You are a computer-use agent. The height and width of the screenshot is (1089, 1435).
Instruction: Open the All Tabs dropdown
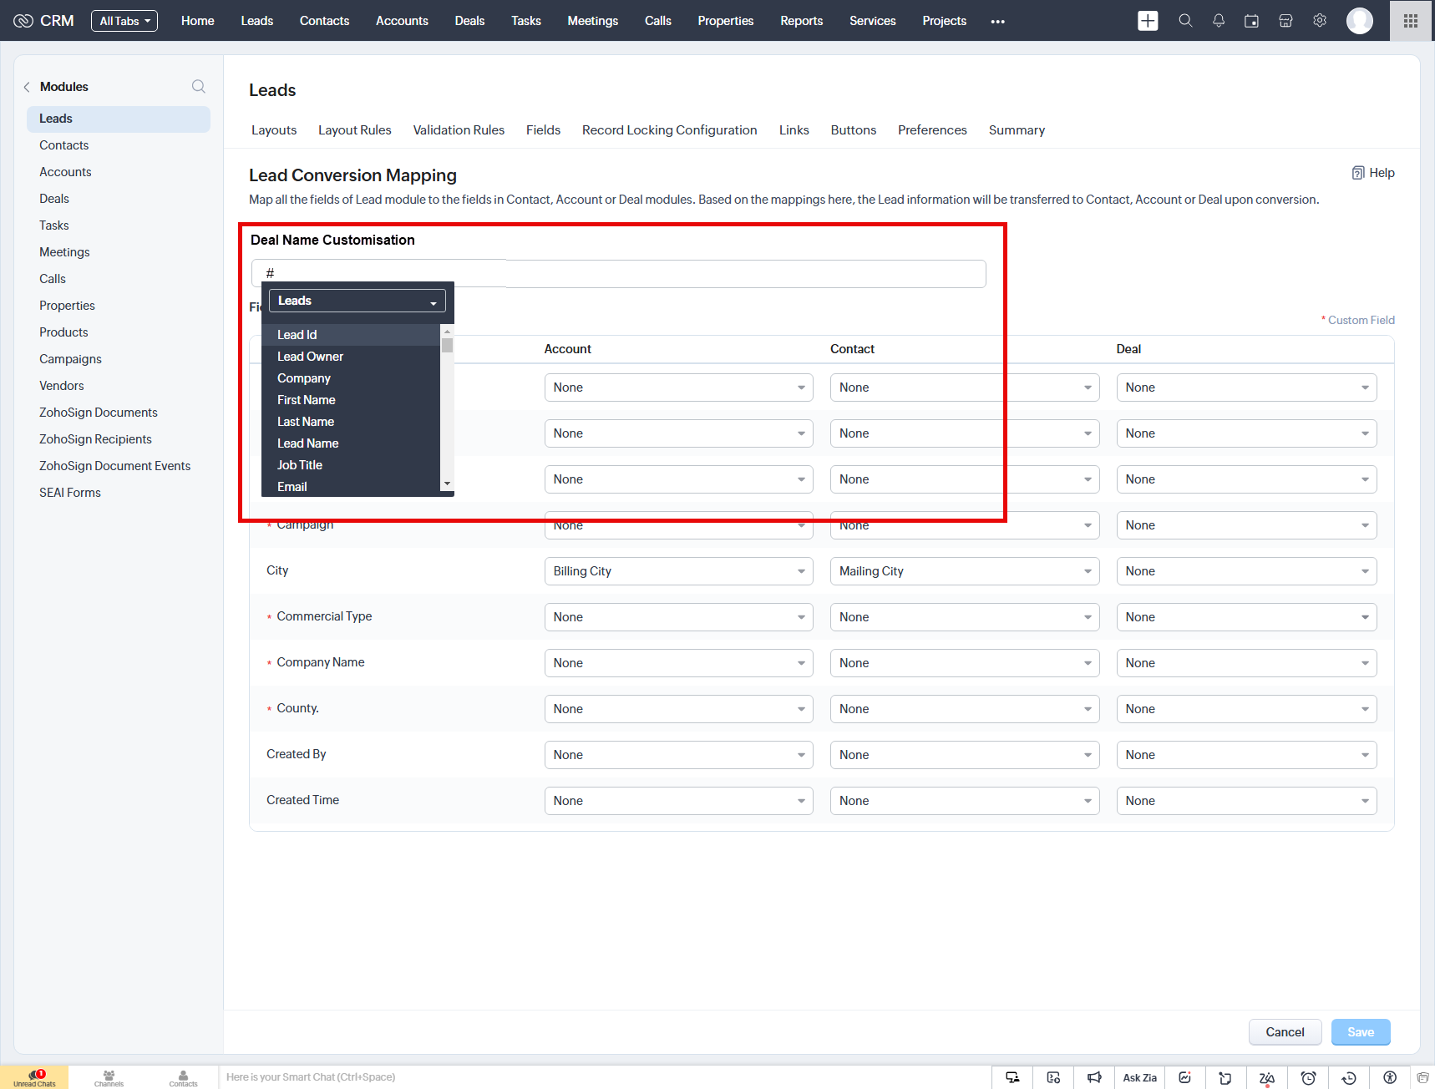click(x=124, y=21)
